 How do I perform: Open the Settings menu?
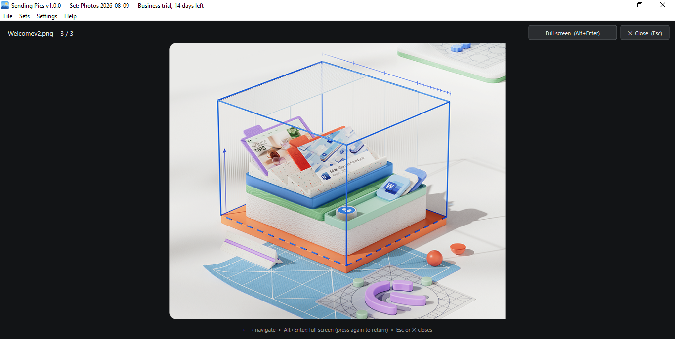(47, 16)
